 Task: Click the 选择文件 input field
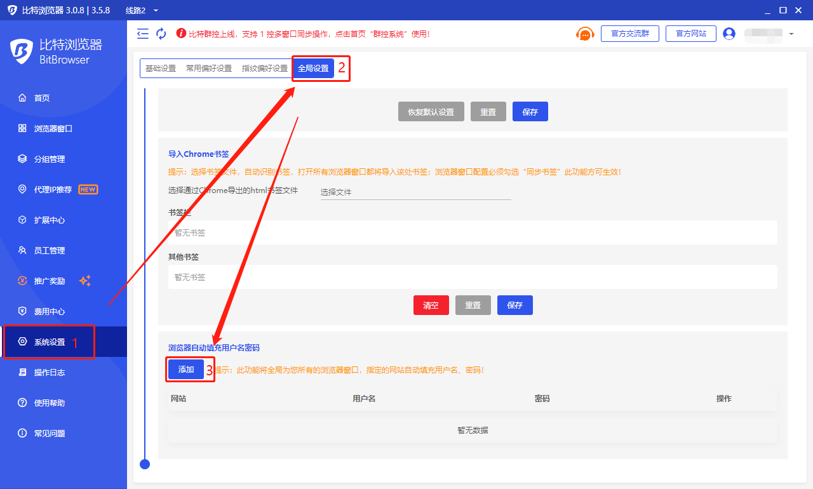point(415,192)
